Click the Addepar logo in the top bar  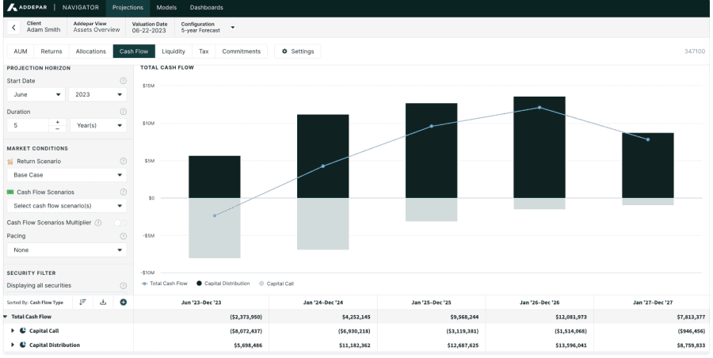click(31, 7)
